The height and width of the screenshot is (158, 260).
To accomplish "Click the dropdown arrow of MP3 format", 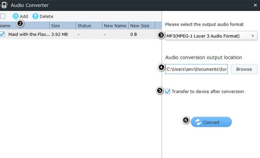I will [x=253, y=36].
